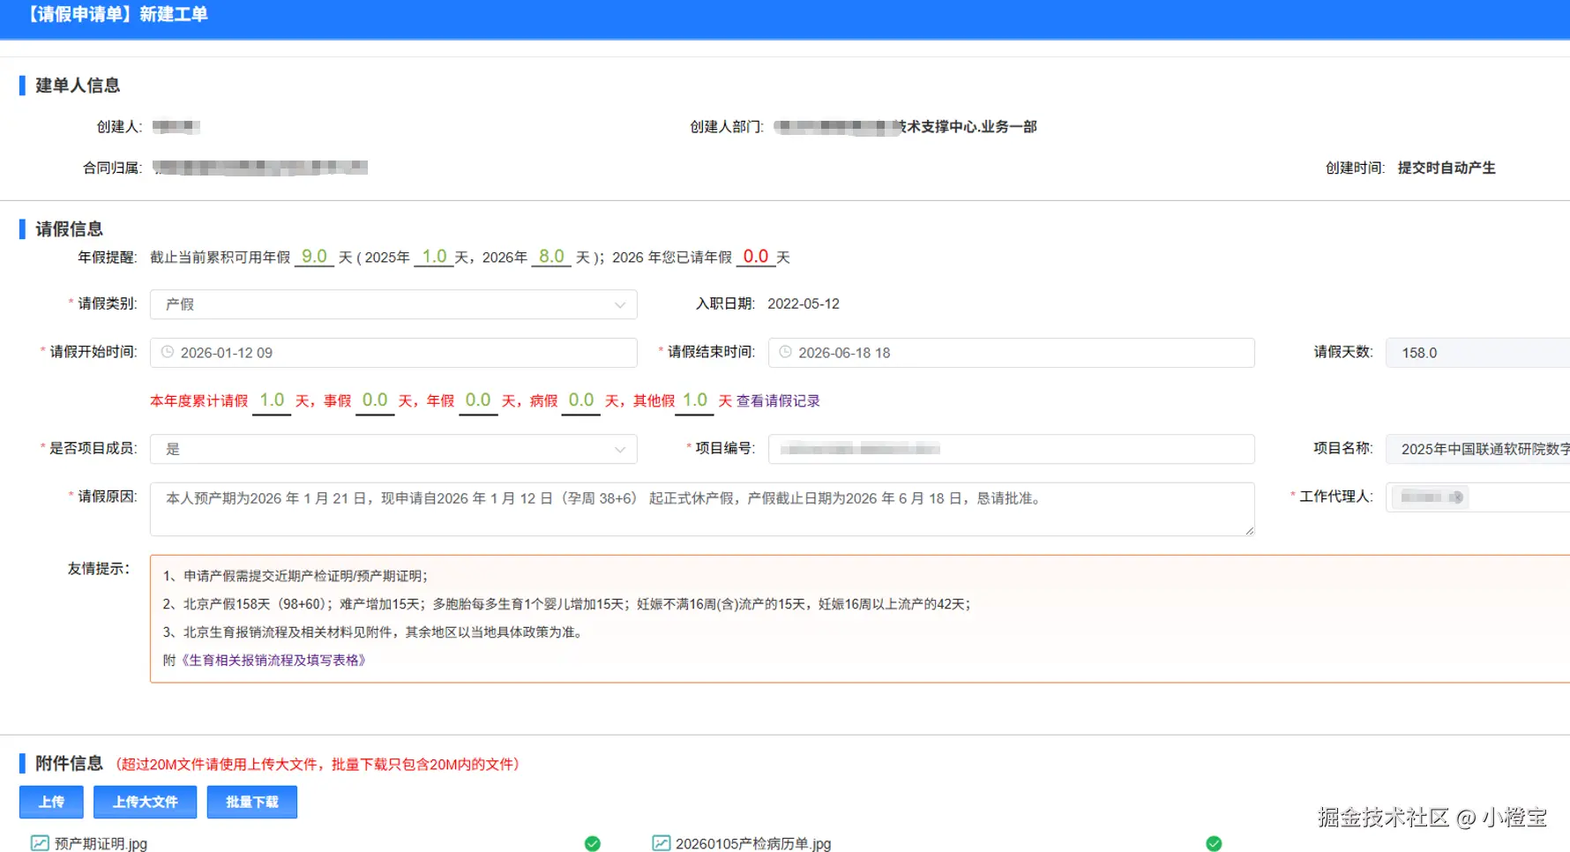Viewport: 1570px width, 852px height.
Task: Click the 项目编号 input field
Action: (x=1010, y=449)
